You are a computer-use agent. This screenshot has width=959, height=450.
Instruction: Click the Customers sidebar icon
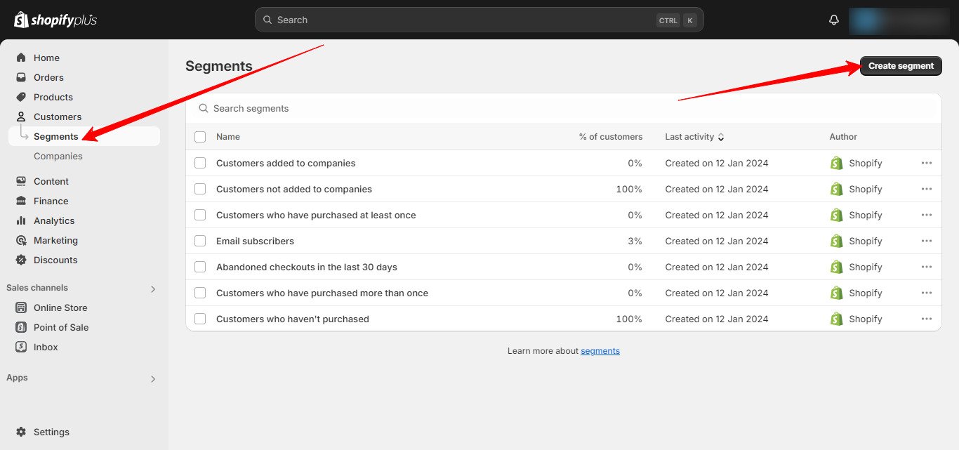(22, 117)
